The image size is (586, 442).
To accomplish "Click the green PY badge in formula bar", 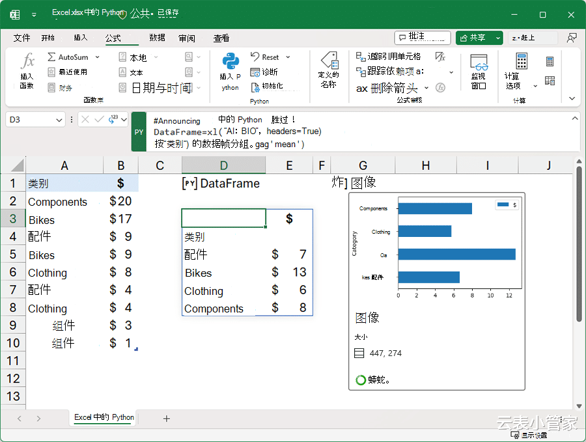I will 139,131.
